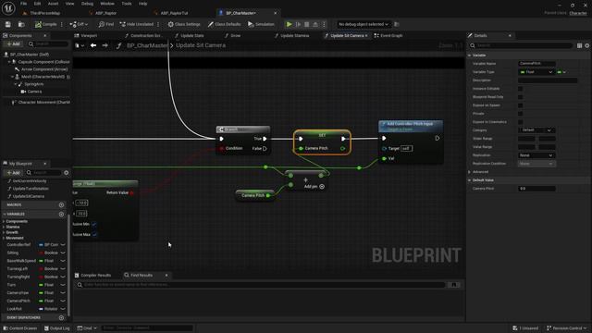The width and height of the screenshot is (592, 333).
Task: Open the Replication None dropdown
Action: point(536,155)
